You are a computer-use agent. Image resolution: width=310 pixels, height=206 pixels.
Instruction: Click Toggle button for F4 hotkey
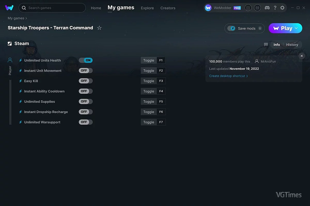click(x=149, y=91)
